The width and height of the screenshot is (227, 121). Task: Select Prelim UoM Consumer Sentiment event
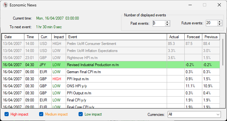tap(111, 44)
